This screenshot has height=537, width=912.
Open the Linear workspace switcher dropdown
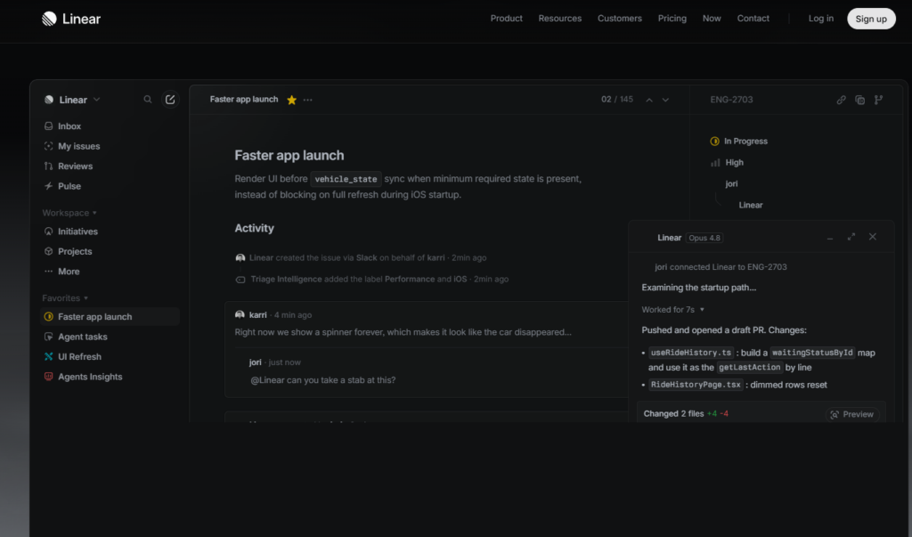click(x=73, y=100)
